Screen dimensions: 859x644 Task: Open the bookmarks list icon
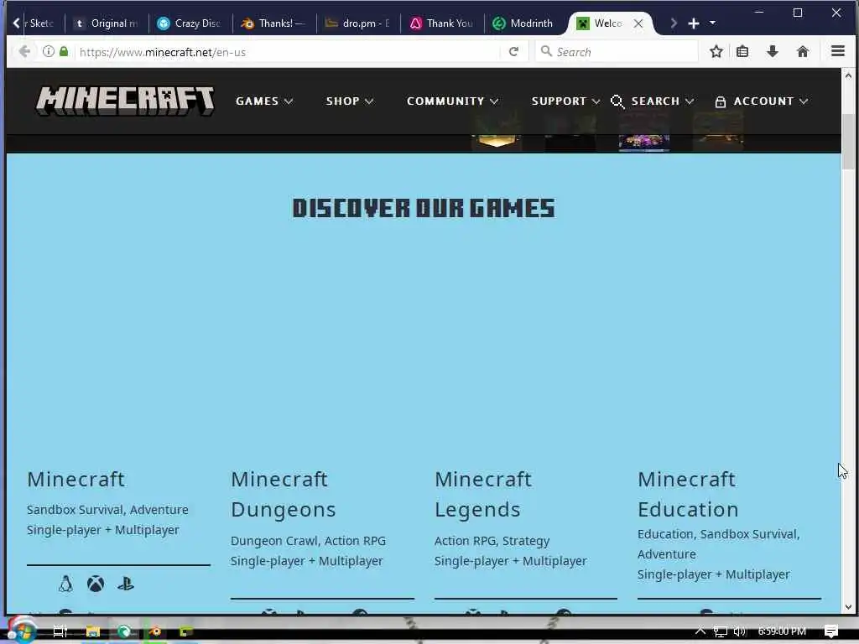pos(742,51)
